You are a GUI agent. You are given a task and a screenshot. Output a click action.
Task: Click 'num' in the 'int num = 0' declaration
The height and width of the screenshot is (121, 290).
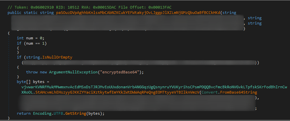(x=29, y=38)
